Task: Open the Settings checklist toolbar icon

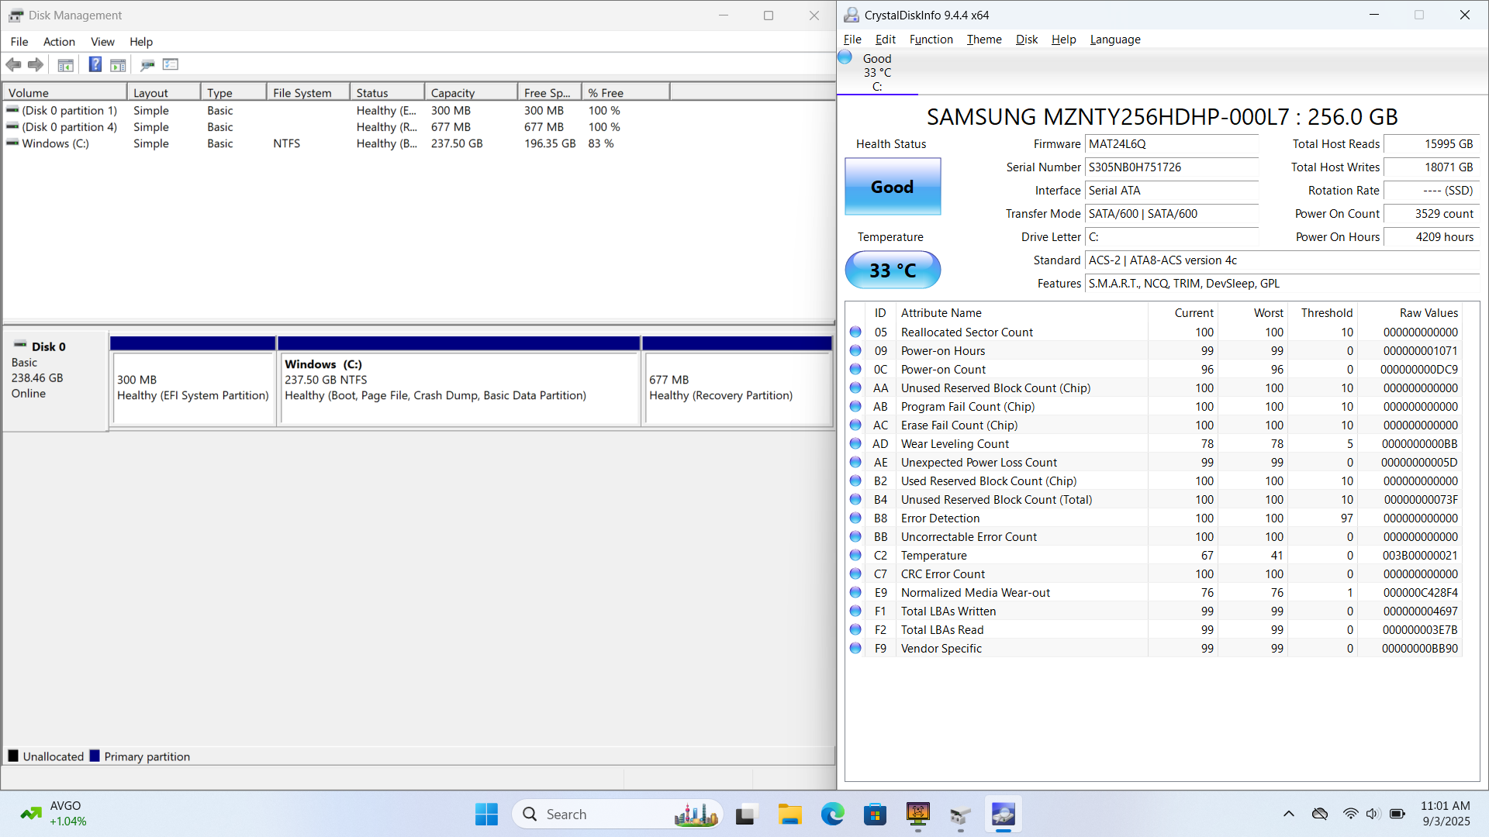Action: [171, 65]
